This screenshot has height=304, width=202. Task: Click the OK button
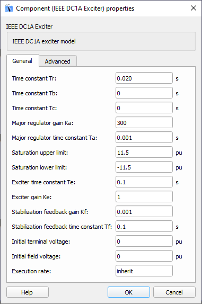[x=129, y=292]
